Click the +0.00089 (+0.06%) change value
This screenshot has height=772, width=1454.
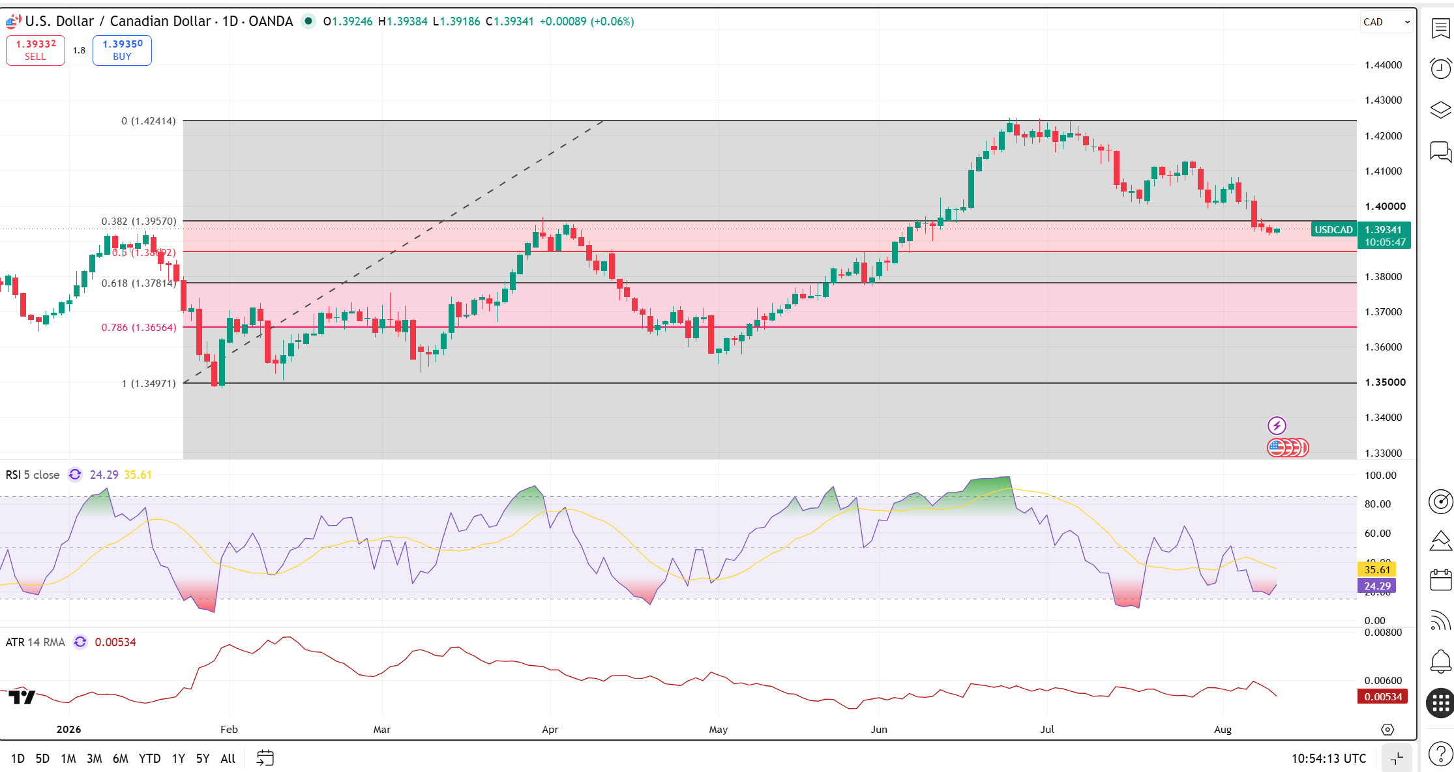click(x=587, y=21)
